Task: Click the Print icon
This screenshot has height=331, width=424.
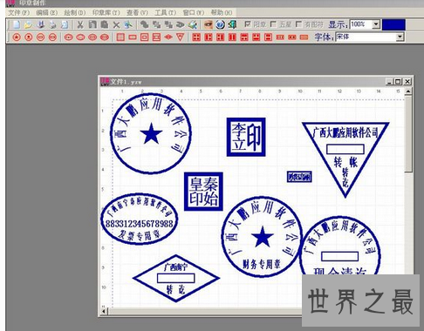Action: pos(52,24)
